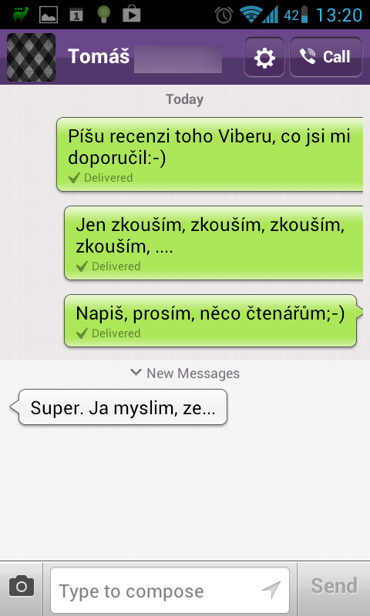This screenshot has height=616, width=370.
Task: Tap the Delivered checkmark under first message
Action: click(74, 178)
